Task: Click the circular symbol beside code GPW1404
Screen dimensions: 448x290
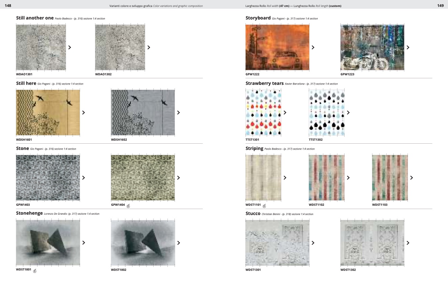Action: [128, 206]
